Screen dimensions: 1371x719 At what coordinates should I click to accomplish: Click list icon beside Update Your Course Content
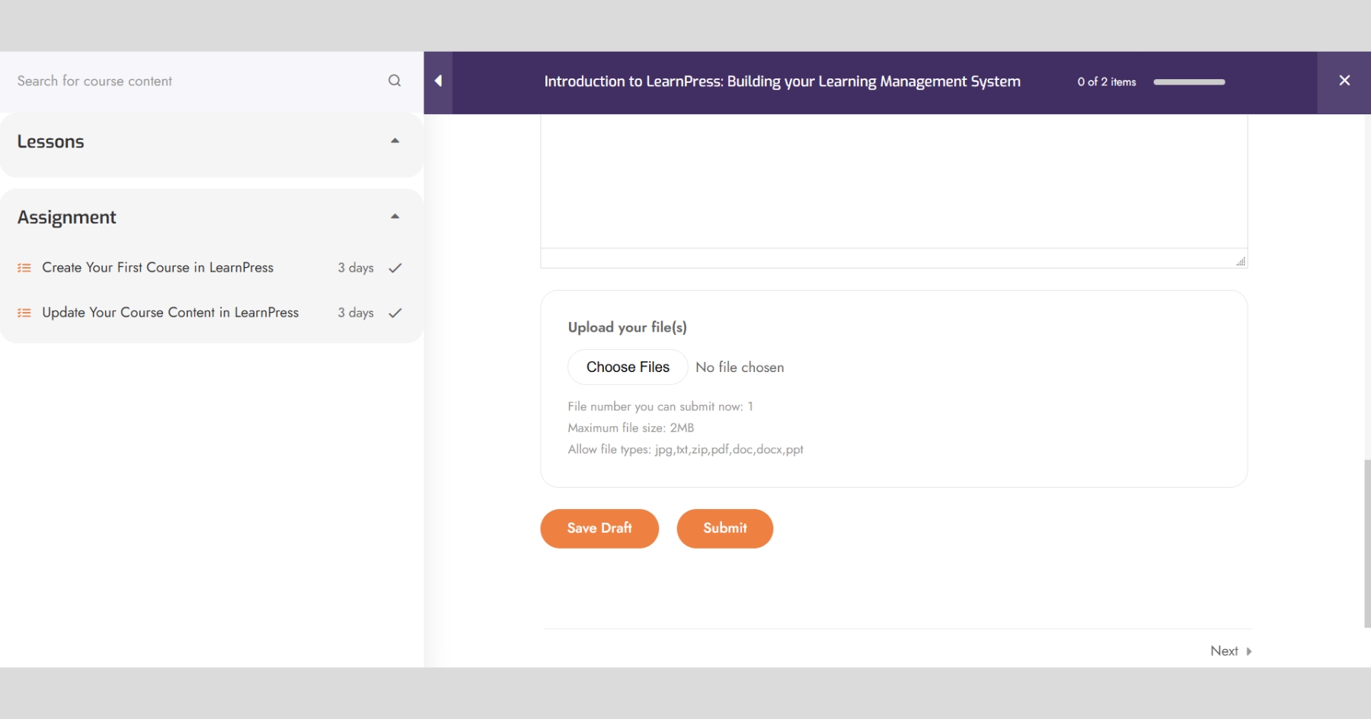[24, 313]
